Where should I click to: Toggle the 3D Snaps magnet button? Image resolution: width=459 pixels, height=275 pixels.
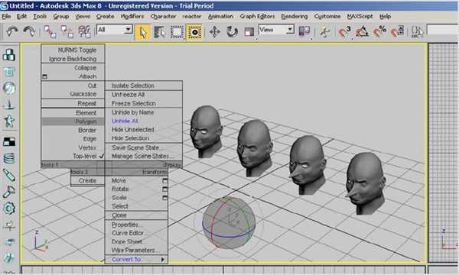tap(344, 31)
